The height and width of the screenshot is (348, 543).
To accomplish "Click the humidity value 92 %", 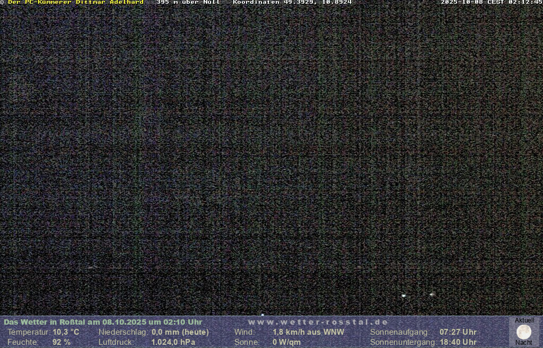I will (62, 342).
